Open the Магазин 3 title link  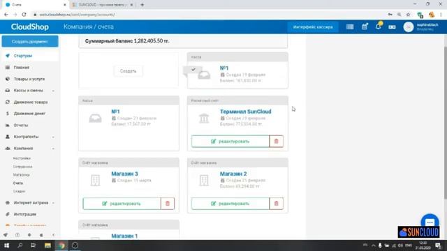tap(124, 174)
